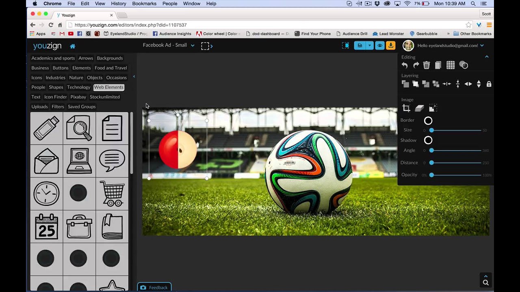This screenshot has height=292, width=520.
Task: Adjust the Shadow Opacity slider
Action: pos(456,175)
